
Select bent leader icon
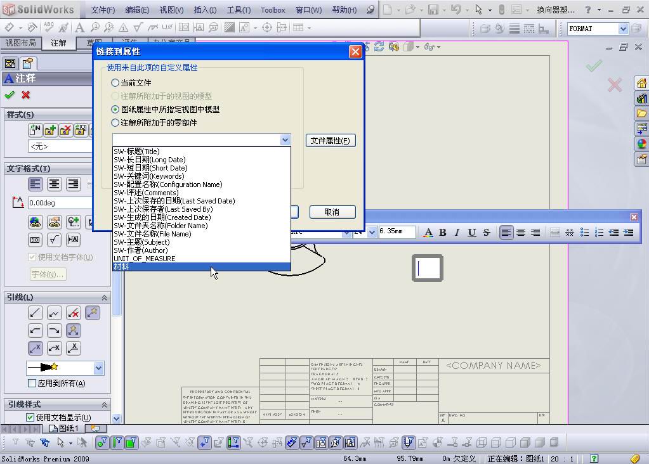(x=54, y=313)
